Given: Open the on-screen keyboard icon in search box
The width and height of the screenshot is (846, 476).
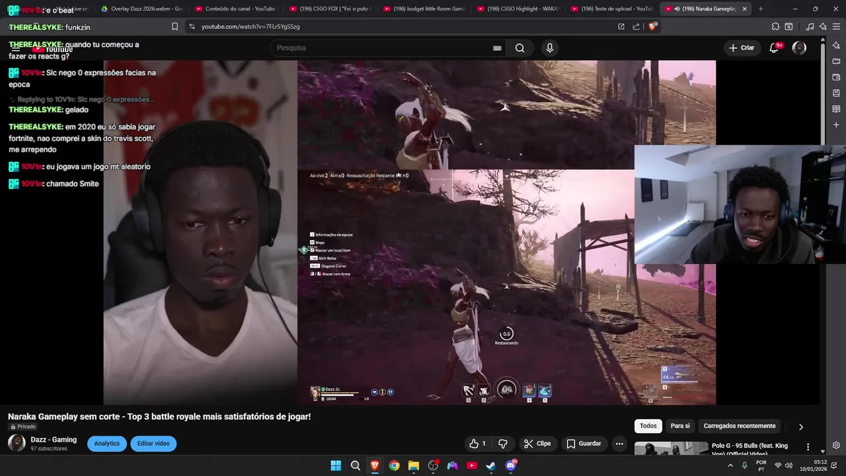Looking at the screenshot, I should (497, 48).
